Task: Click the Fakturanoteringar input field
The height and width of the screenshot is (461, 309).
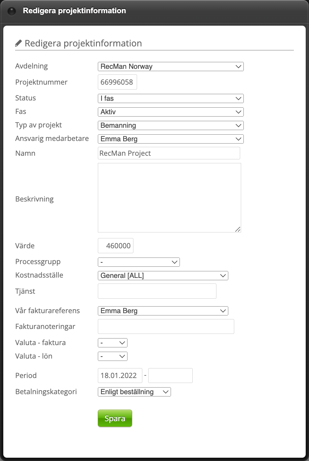Action: click(166, 326)
